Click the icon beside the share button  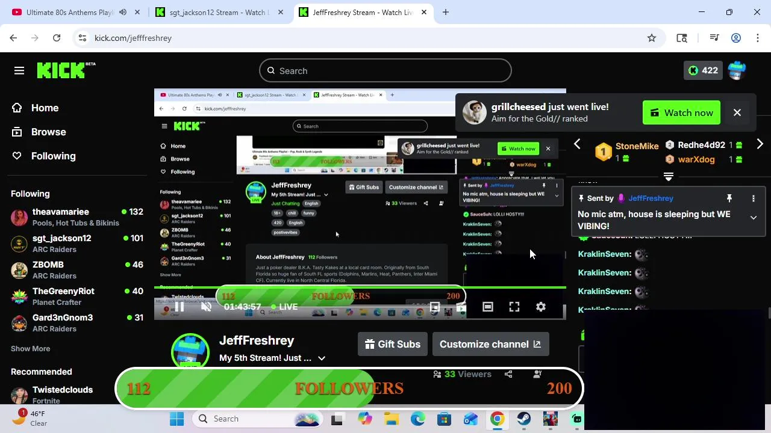pos(537,374)
